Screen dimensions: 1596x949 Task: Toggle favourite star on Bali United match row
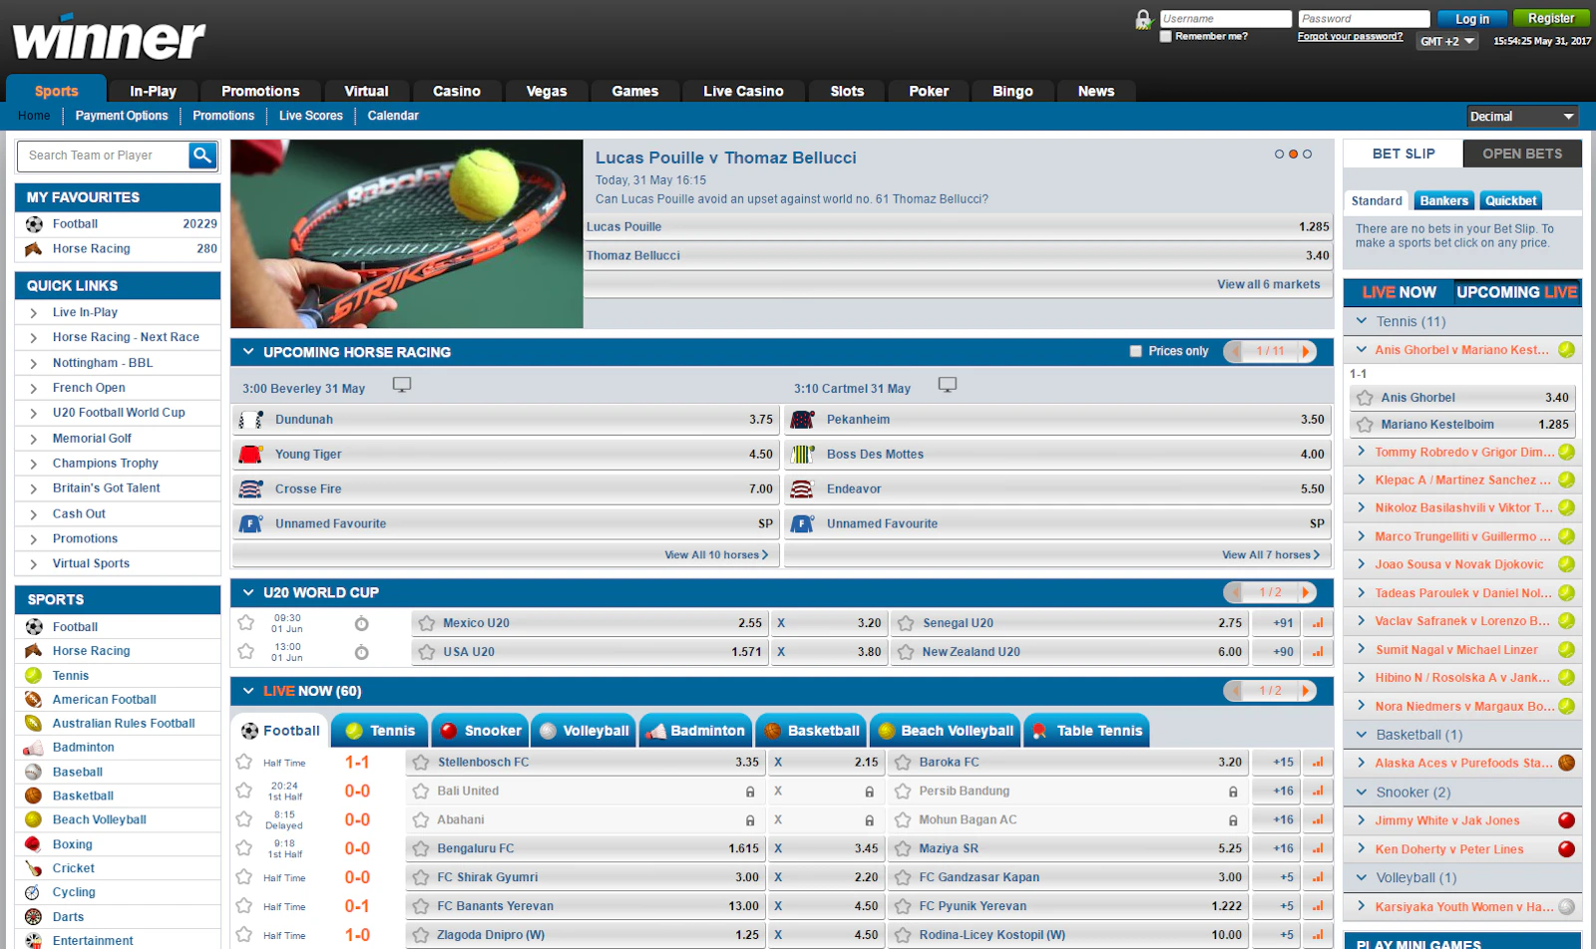[244, 791]
